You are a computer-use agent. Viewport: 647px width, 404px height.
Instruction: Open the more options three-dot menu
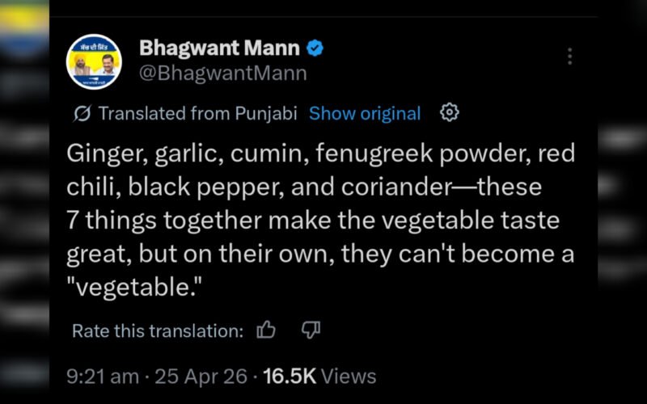click(x=570, y=57)
